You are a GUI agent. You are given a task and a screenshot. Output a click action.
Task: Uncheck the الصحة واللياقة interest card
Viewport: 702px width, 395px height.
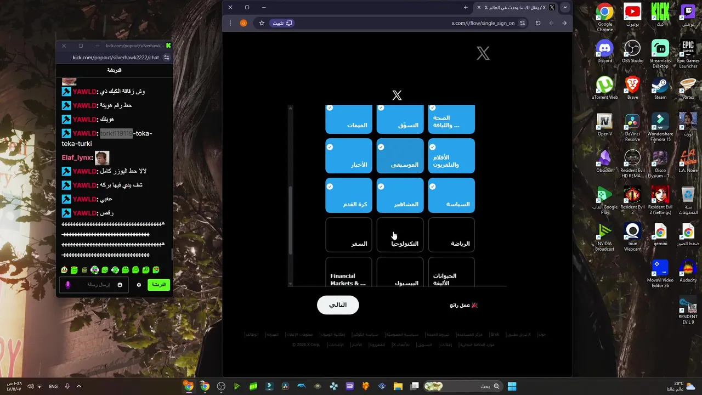(451, 119)
